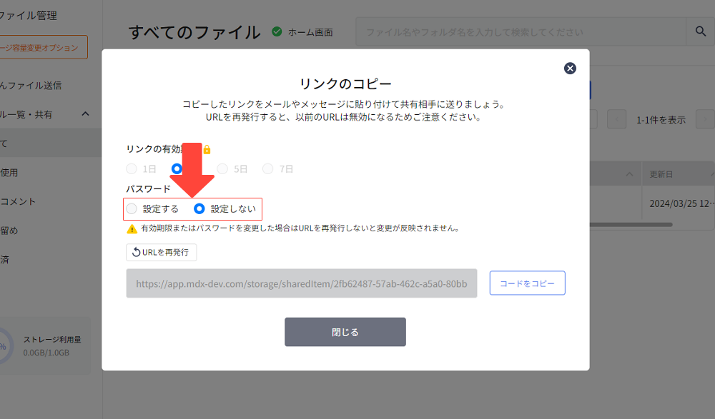The height and width of the screenshot is (419, 715).
Task: Click the ストレージ利用量 storage usage widget
Action: 46,346
